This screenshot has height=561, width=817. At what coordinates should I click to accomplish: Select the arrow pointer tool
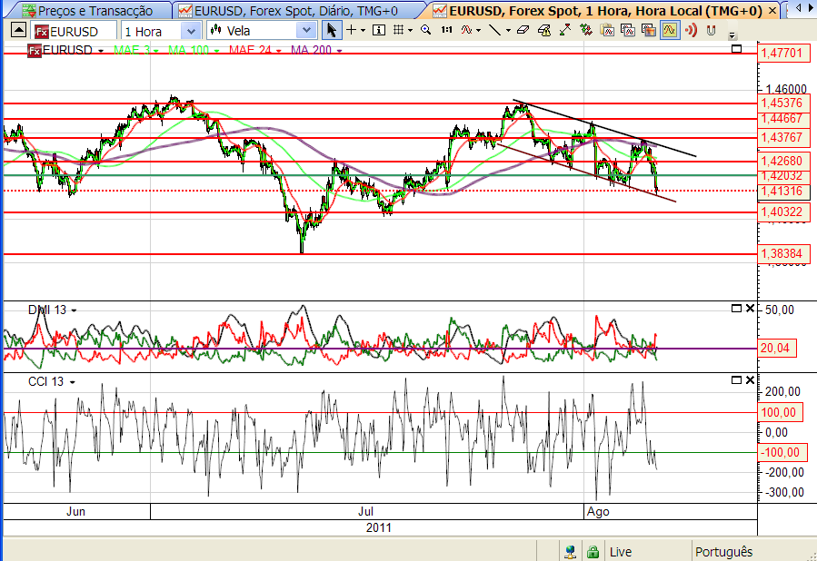coord(332,31)
